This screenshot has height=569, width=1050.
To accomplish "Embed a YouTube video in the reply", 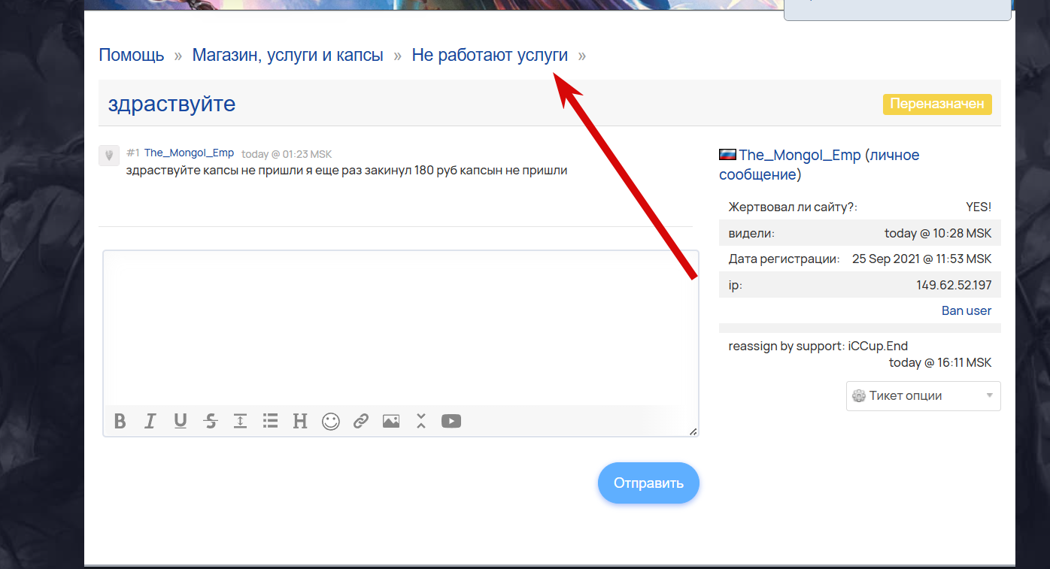I will point(451,421).
